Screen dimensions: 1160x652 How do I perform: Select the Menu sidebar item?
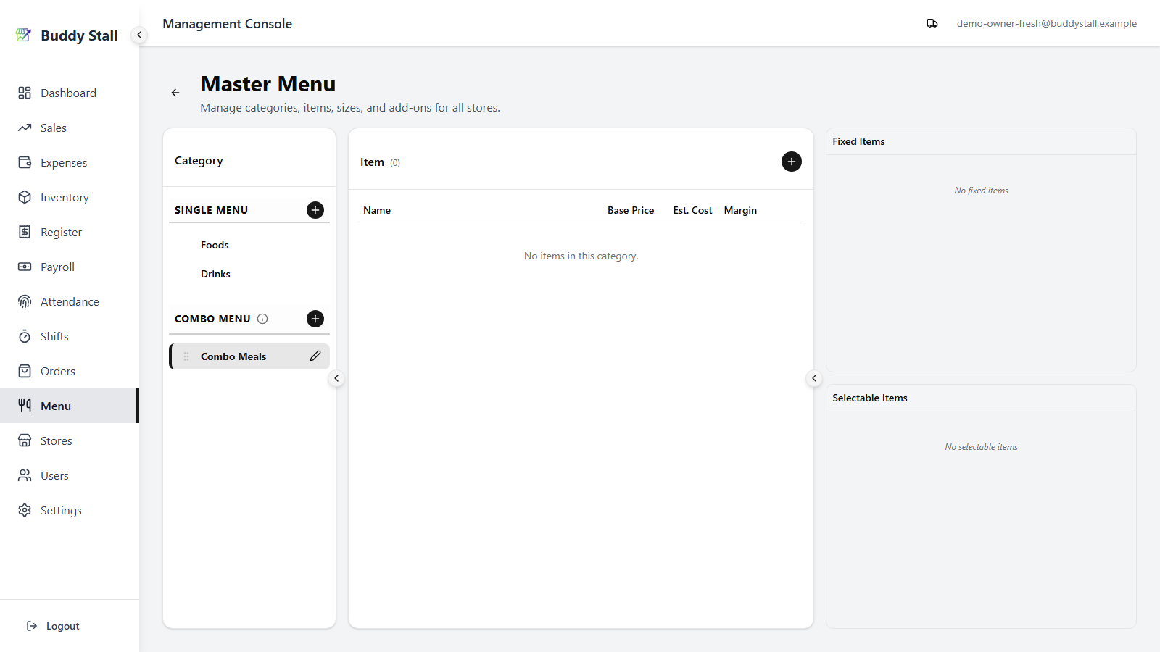point(69,406)
